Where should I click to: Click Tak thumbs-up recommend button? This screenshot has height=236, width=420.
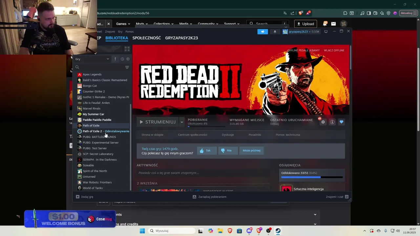(207, 151)
